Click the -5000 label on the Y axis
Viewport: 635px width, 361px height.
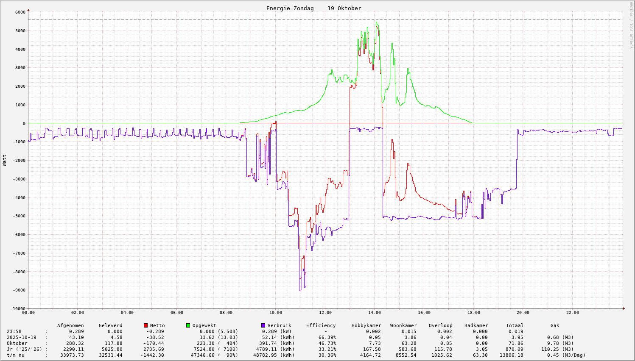pos(17,216)
